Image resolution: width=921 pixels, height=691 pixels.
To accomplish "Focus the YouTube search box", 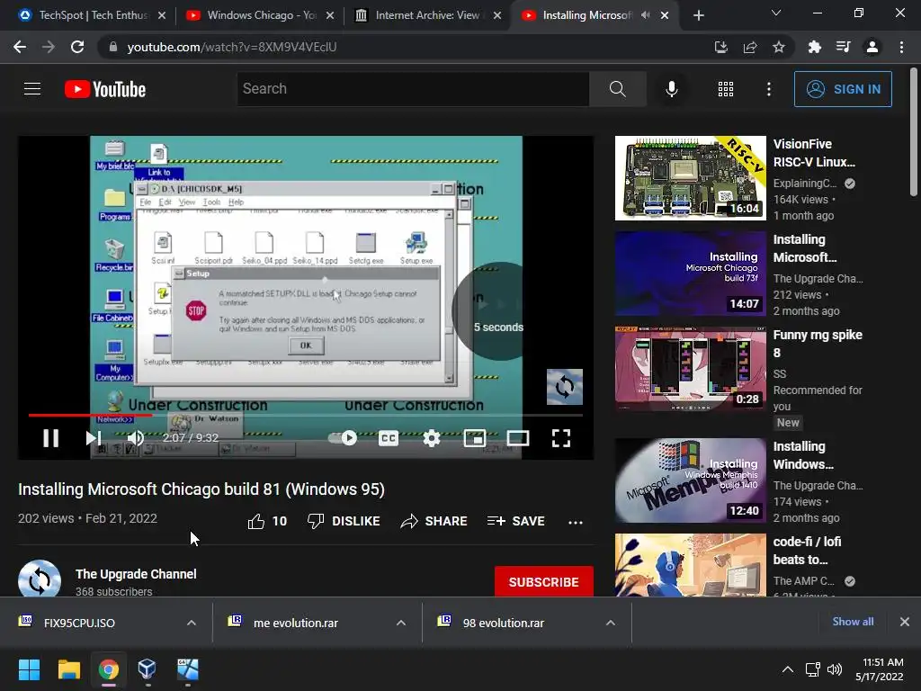I will click(x=413, y=89).
